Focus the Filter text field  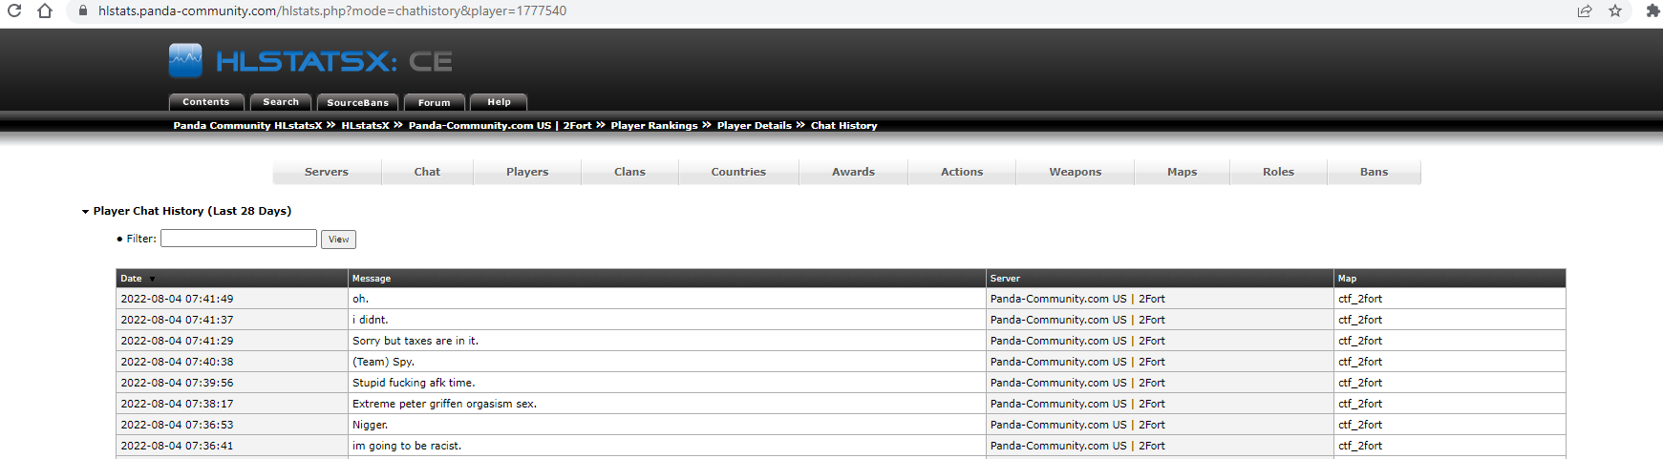239,239
